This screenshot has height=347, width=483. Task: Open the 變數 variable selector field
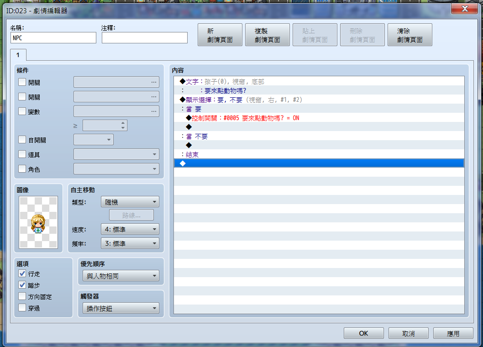116,111
